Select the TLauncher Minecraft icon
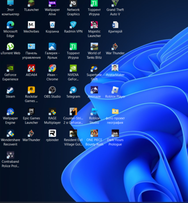Screen dimensions: 188x203 point(31,3)
